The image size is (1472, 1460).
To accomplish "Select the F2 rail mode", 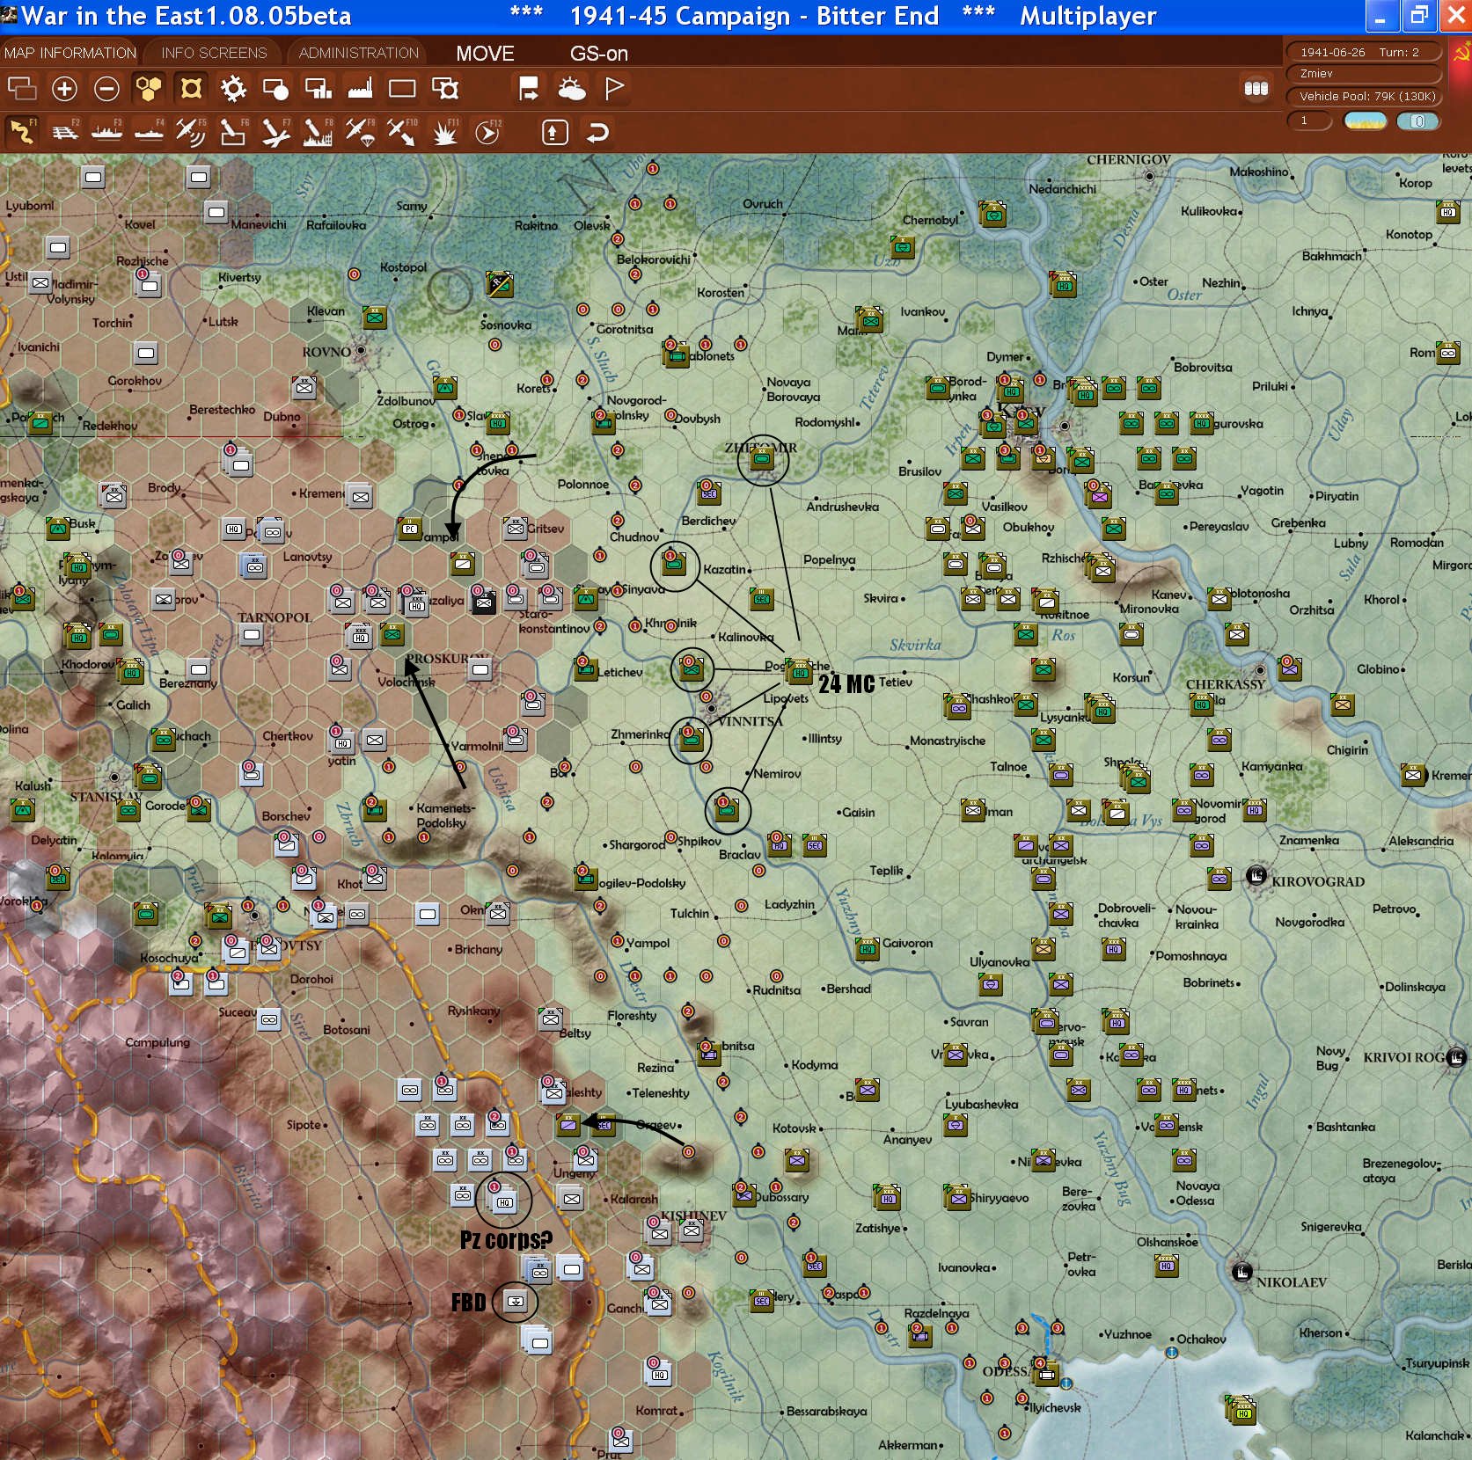I will pyautogui.click(x=64, y=132).
